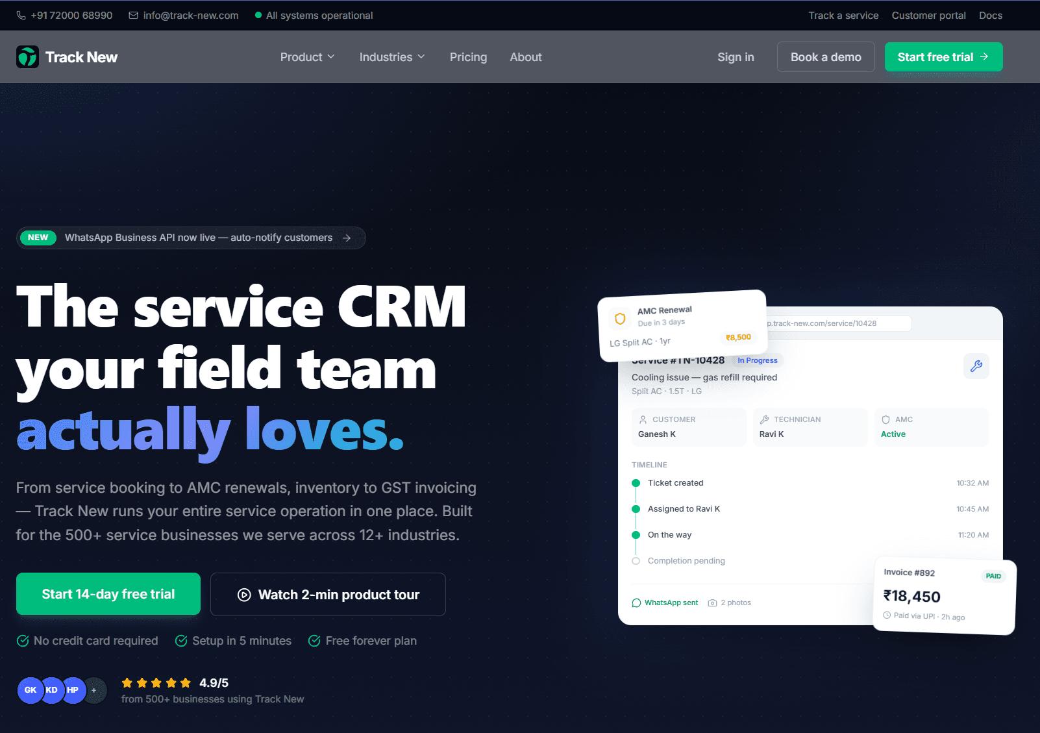Click the technician wrench icon
This screenshot has width=1040, height=733.
point(764,419)
